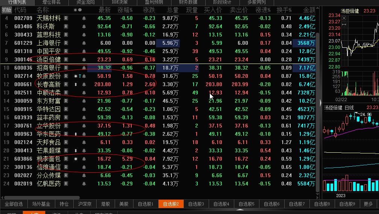
Task: Select the 持仓 tab
Action: [x=64, y=204]
